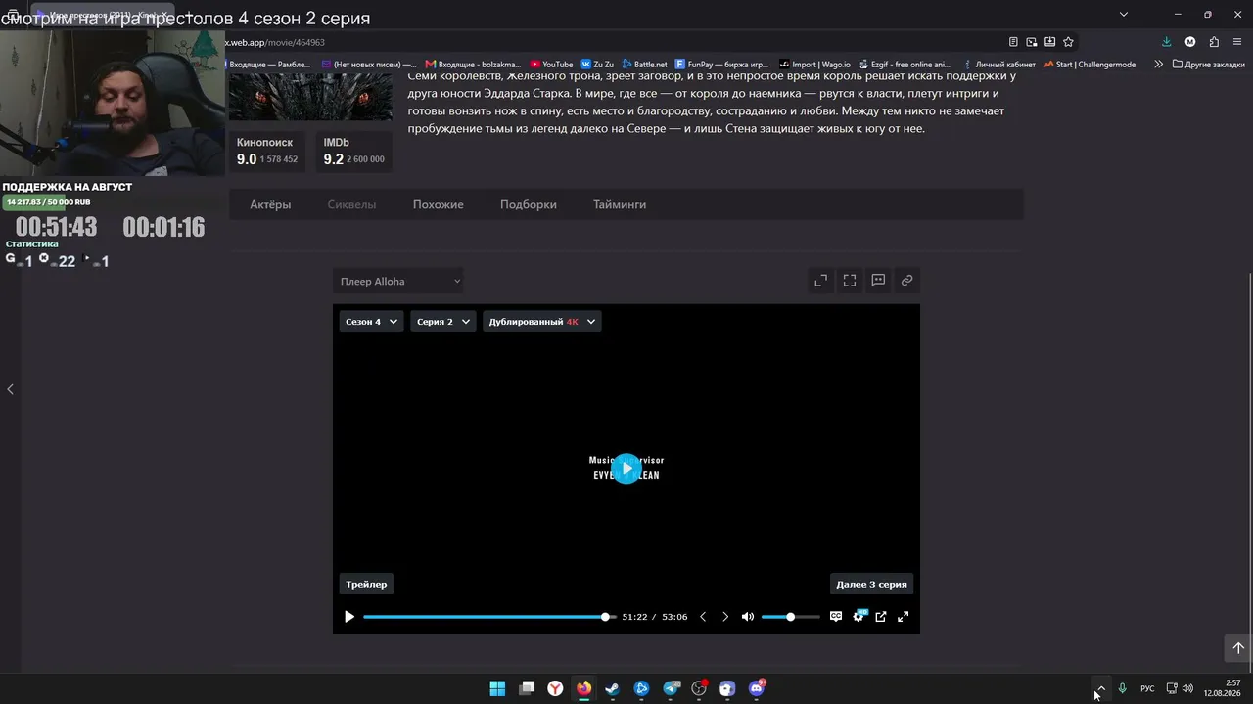Seek on the video progress bar

tap(489, 617)
